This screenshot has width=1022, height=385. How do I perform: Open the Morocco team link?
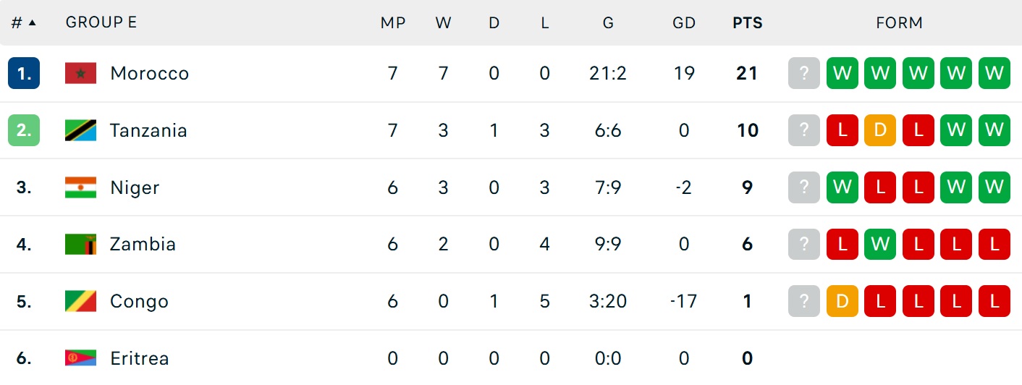point(150,73)
